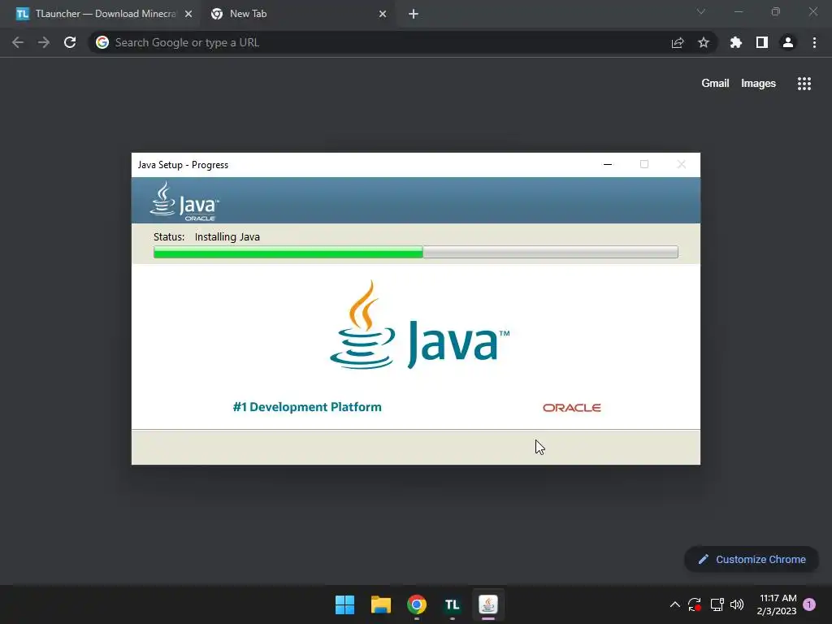Click the Java Oracle logo in the Java Setup header

click(x=184, y=201)
